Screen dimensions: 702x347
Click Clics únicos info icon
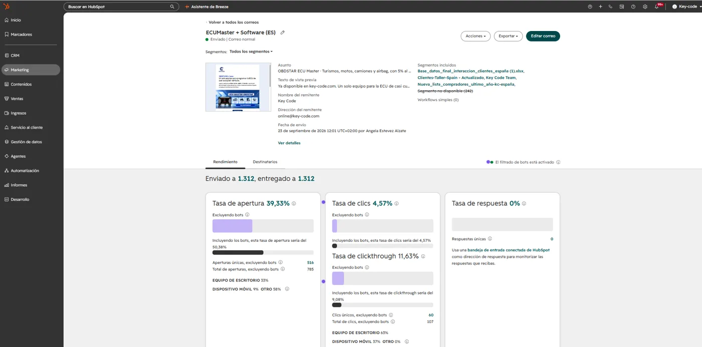coord(391,315)
